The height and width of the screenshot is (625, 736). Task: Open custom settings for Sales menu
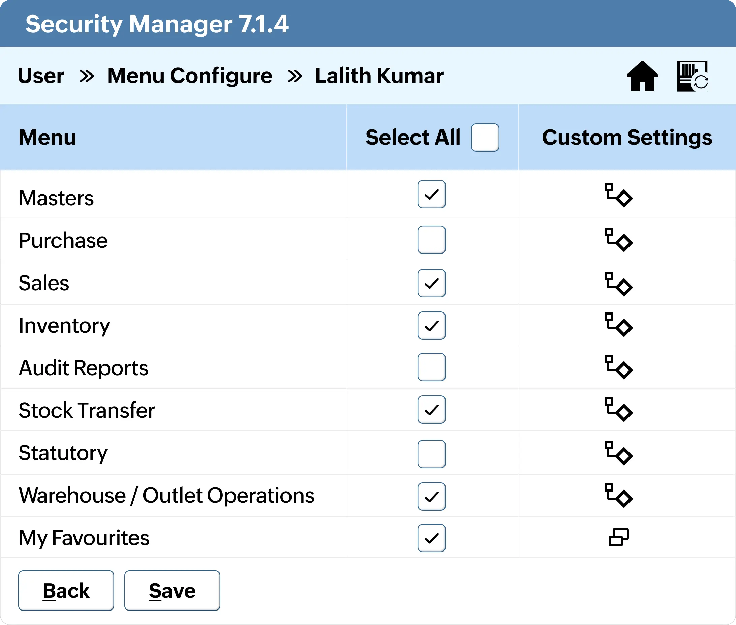tap(619, 283)
